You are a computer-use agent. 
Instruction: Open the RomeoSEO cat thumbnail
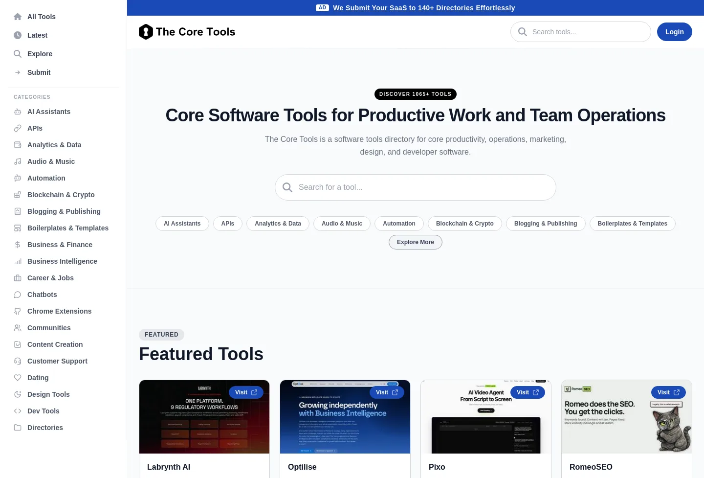click(x=627, y=417)
